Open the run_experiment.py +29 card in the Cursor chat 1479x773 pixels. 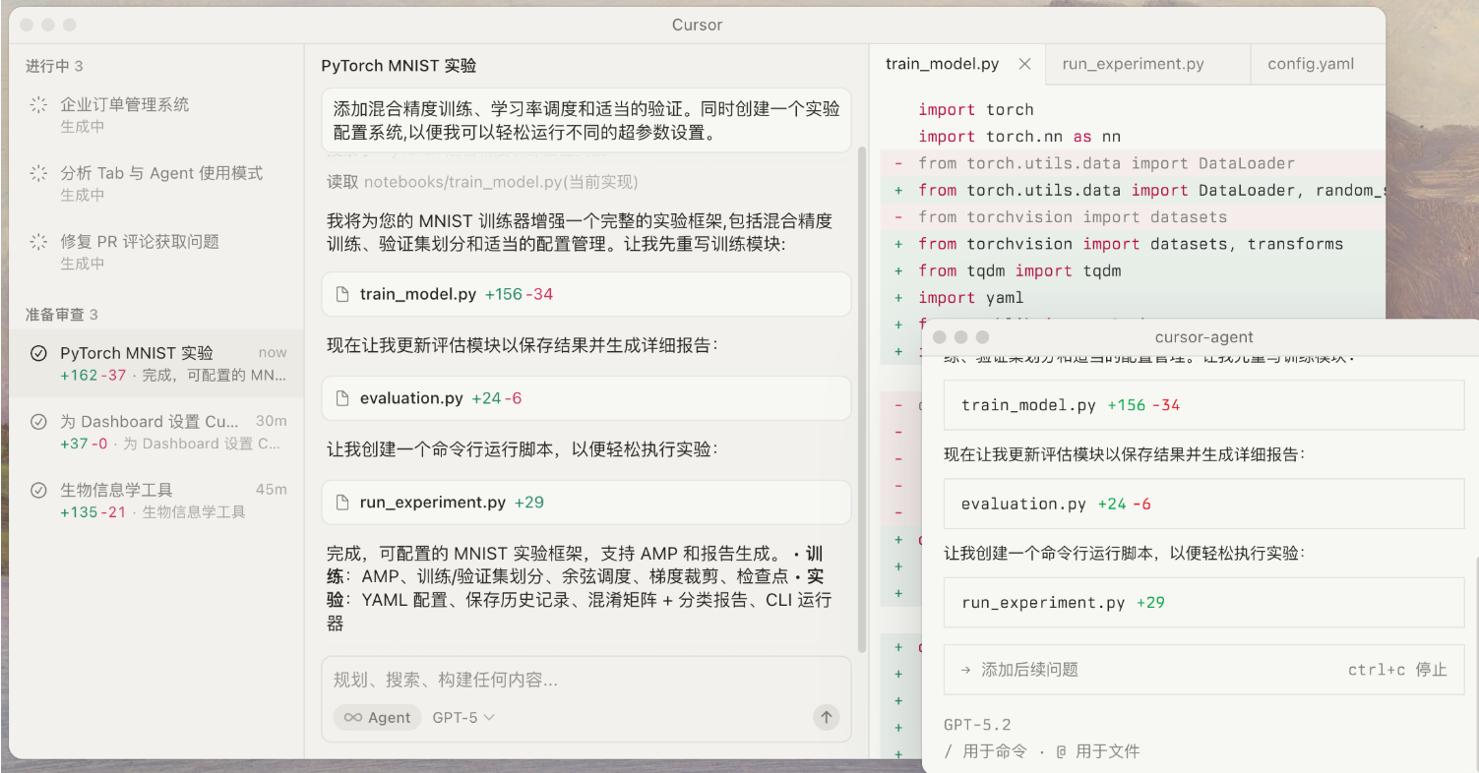[586, 503]
